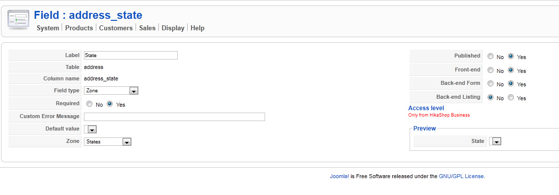
Task: Set Back-end Listing to Yes
Action: point(511,97)
